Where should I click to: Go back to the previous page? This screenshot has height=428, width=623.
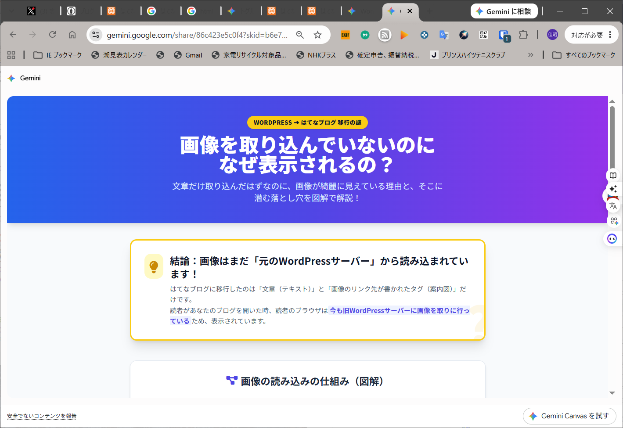click(13, 35)
